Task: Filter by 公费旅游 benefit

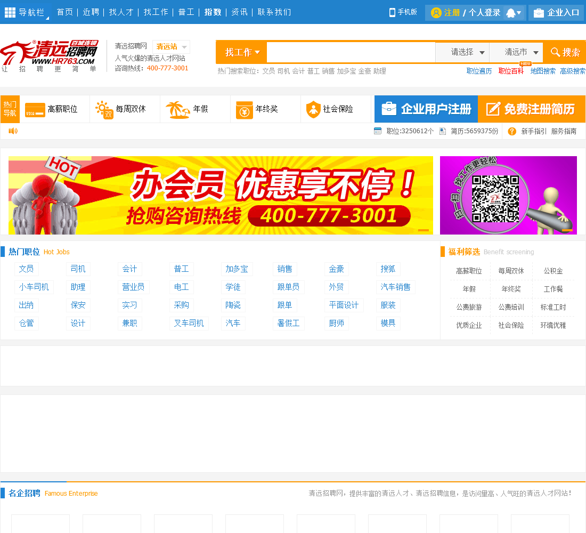Action: click(x=469, y=307)
